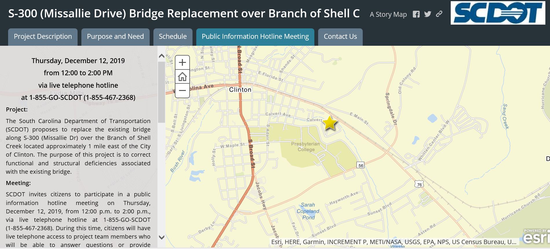The image size is (550, 249).
Task: Click the Clinton city label on map
Action: click(240, 90)
